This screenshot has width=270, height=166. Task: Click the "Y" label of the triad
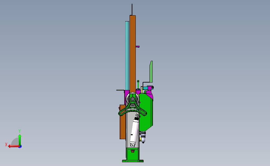click(20, 131)
